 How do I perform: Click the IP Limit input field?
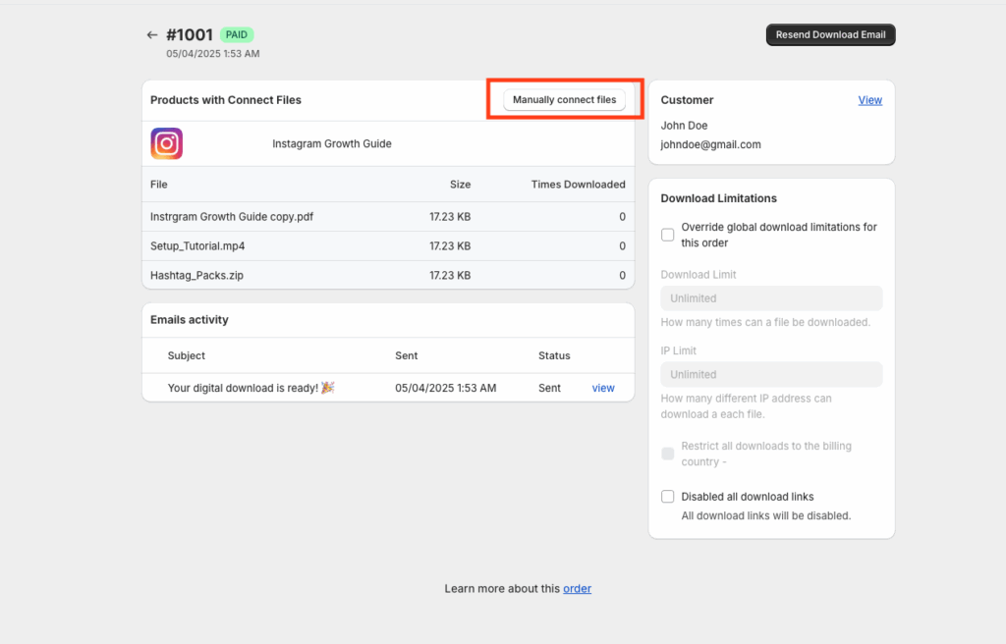(771, 374)
